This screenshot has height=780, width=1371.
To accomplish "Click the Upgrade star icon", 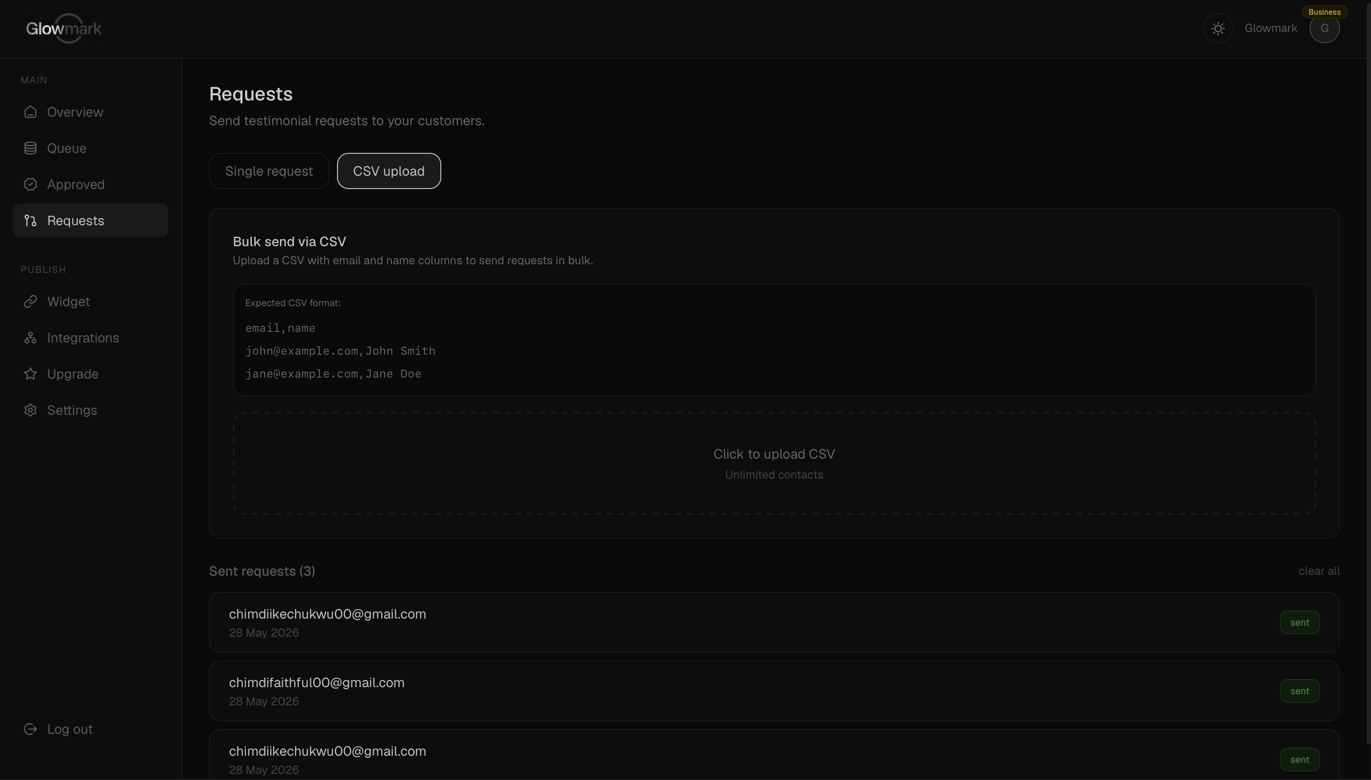I will click(x=30, y=374).
